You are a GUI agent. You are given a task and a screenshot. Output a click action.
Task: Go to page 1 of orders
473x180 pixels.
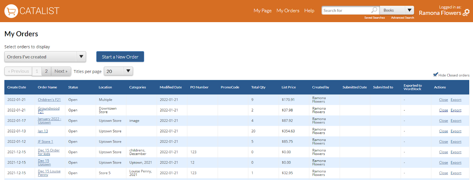pyautogui.click(x=37, y=71)
